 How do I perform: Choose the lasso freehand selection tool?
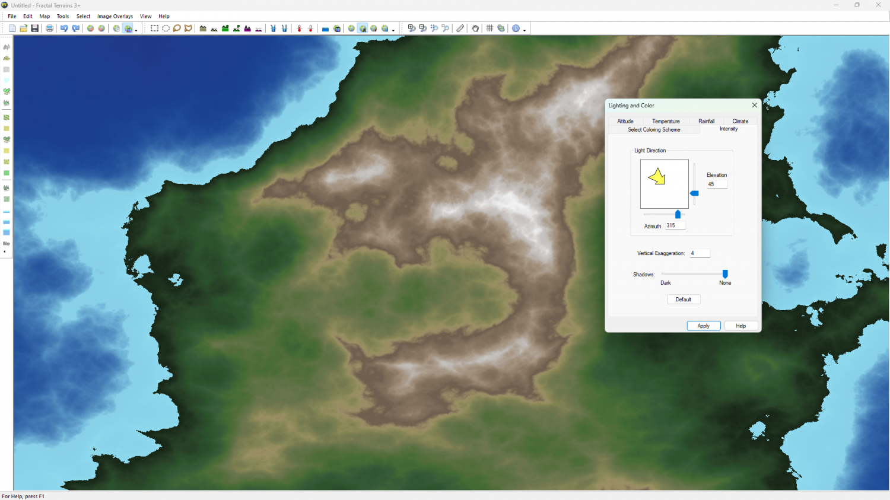[x=177, y=28]
